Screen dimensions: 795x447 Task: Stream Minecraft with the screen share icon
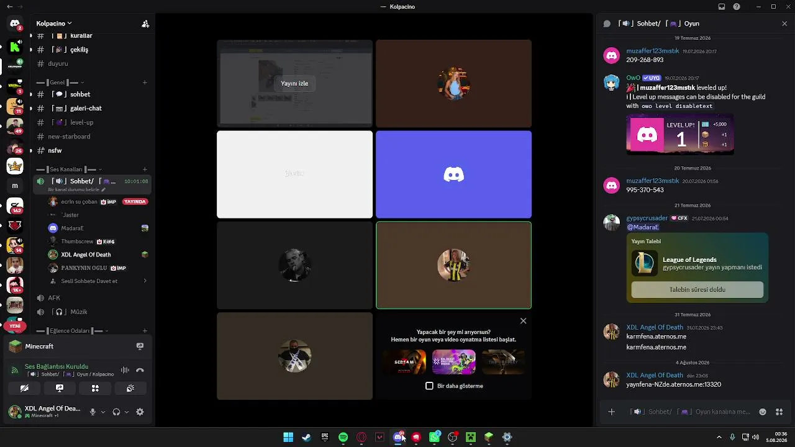coord(140,346)
